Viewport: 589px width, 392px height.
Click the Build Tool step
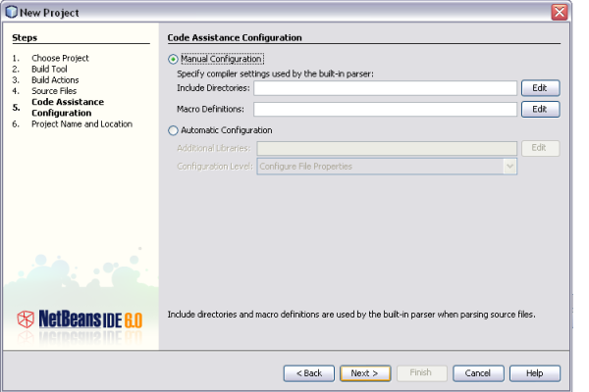tap(49, 69)
